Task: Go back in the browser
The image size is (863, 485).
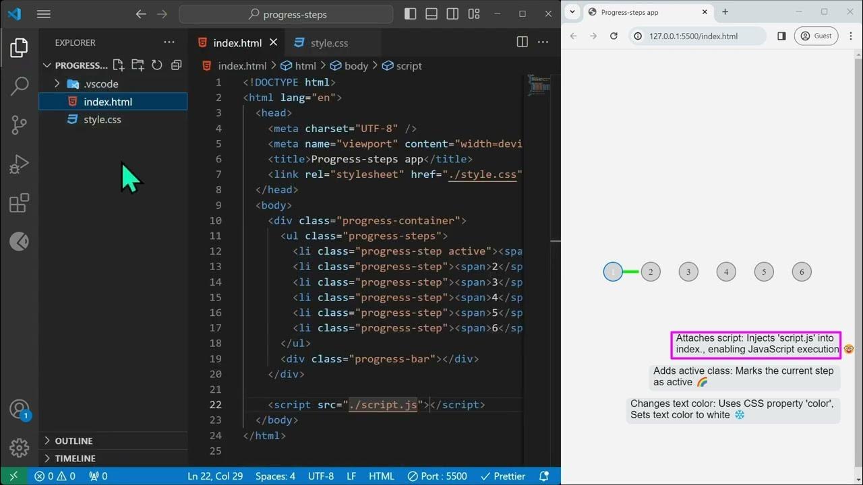Action: pyautogui.click(x=574, y=36)
